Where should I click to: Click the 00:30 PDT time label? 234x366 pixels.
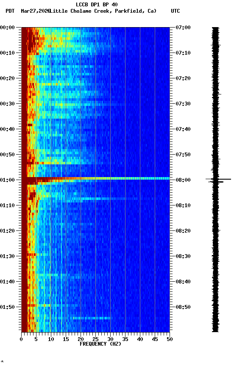coord(7,104)
